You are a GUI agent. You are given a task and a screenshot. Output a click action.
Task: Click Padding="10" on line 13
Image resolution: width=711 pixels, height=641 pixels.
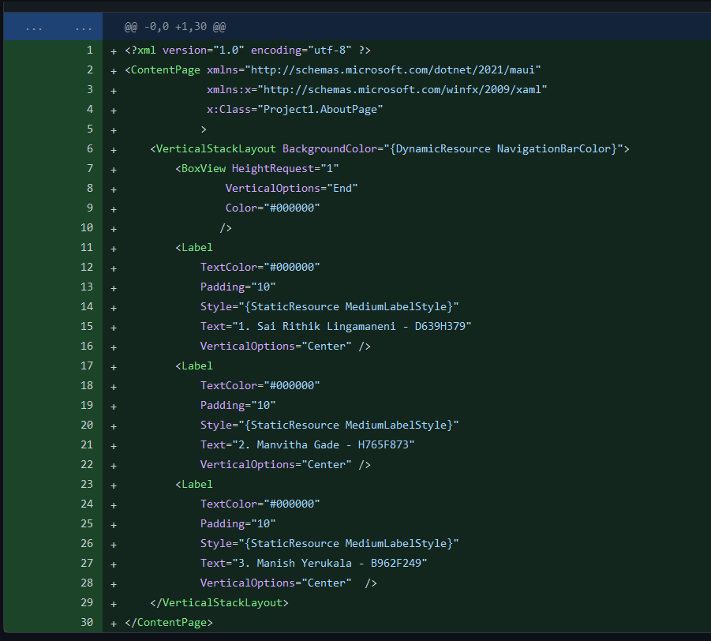[238, 287]
